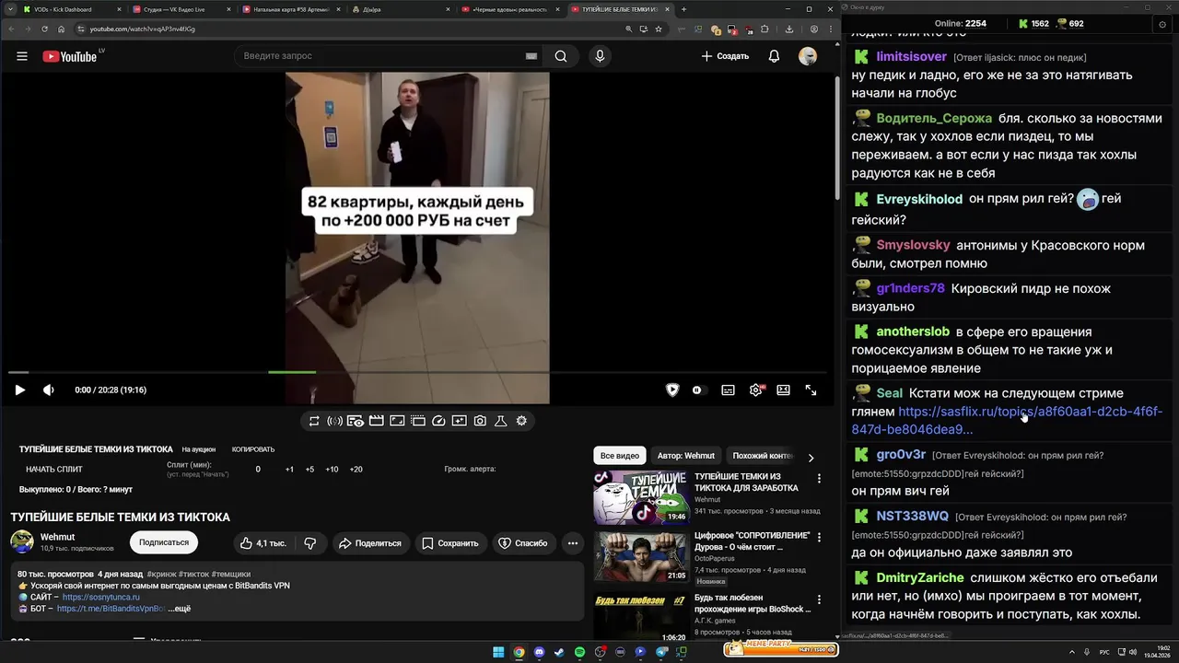
Task: Open the Wehmut channel avatar
Action: tap(22, 542)
